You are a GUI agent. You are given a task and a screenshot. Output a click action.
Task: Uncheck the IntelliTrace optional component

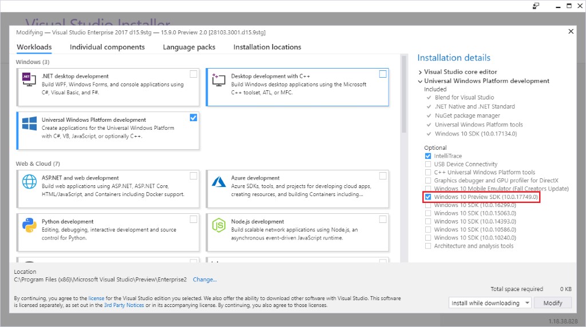point(428,156)
